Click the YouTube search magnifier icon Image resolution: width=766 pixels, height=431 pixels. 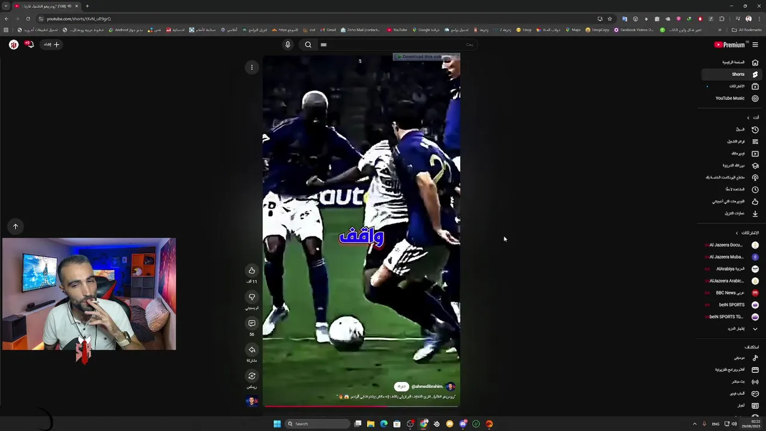pos(308,44)
